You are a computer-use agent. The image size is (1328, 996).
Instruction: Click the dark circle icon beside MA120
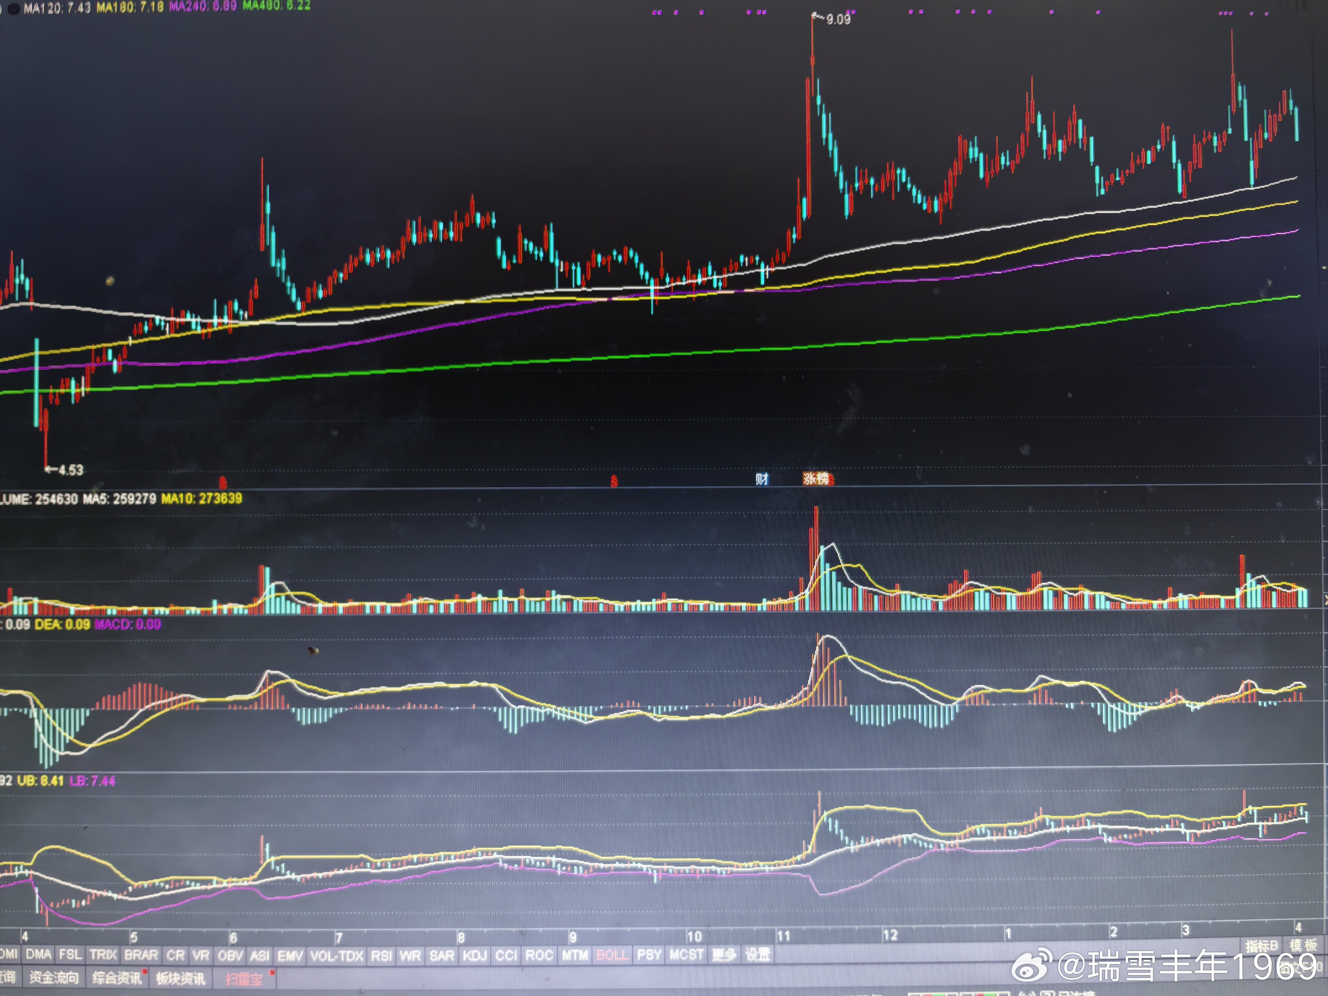point(13,8)
